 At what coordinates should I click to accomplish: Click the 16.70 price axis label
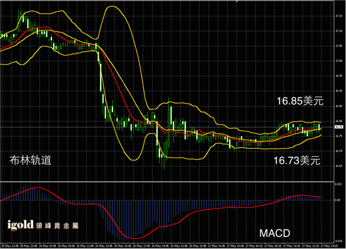click(338, 151)
